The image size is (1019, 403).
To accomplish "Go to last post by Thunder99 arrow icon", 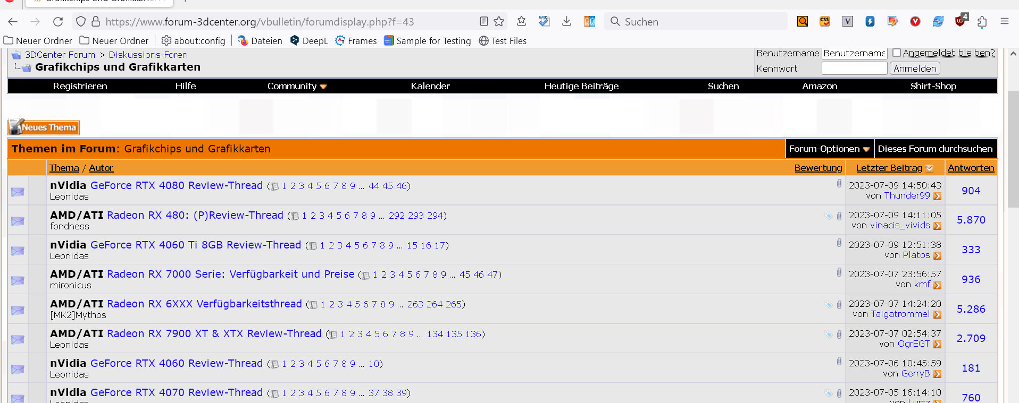I will pyautogui.click(x=937, y=196).
